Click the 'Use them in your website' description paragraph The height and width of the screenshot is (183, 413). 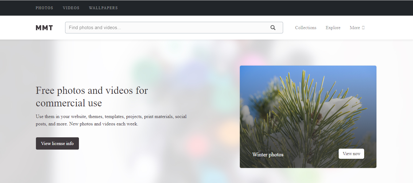point(111,120)
